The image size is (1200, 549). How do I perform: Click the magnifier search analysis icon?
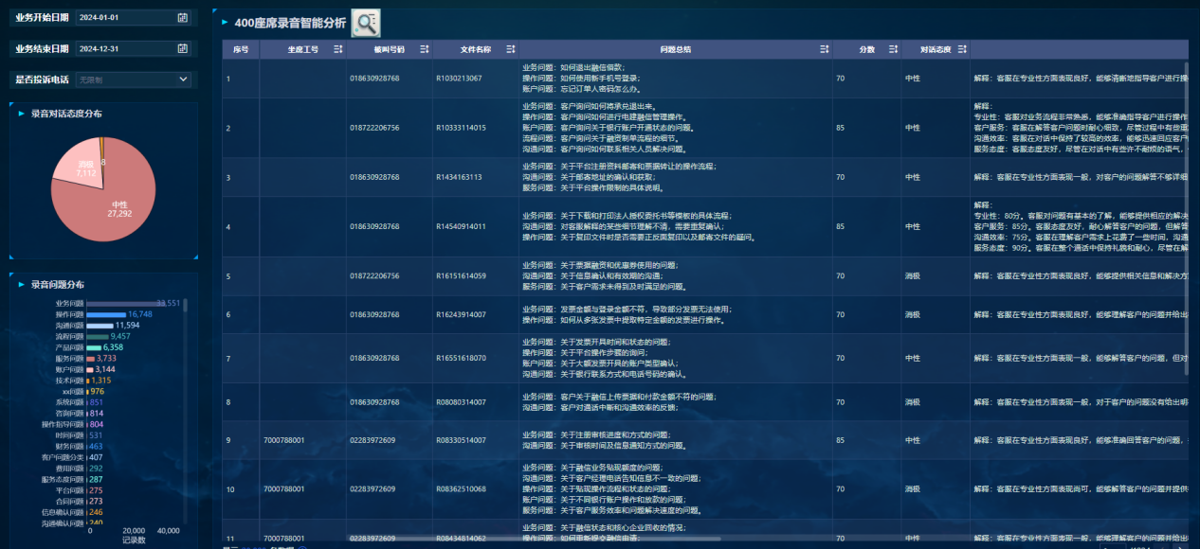pos(365,23)
